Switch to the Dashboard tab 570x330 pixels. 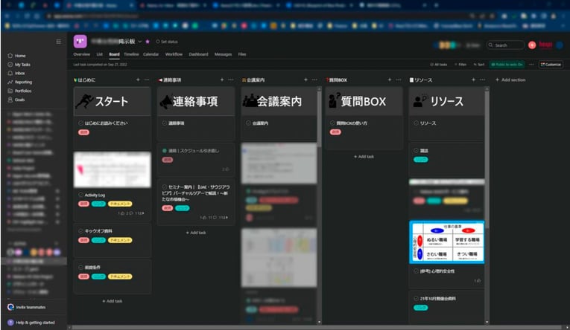point(198,54)
